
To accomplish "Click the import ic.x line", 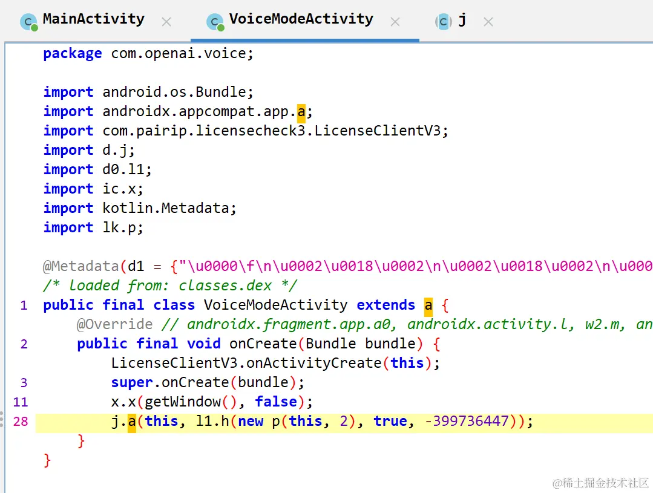I will click(x=93, y=189).
